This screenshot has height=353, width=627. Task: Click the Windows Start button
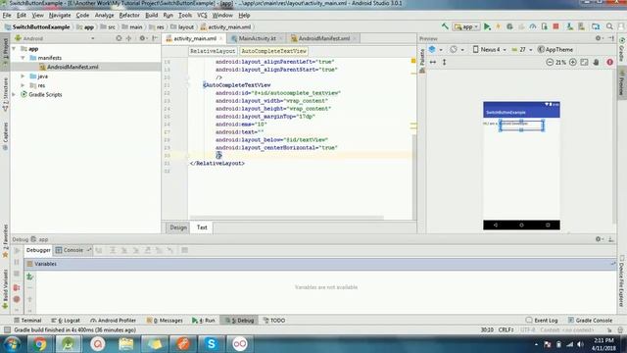coord(12,344)
